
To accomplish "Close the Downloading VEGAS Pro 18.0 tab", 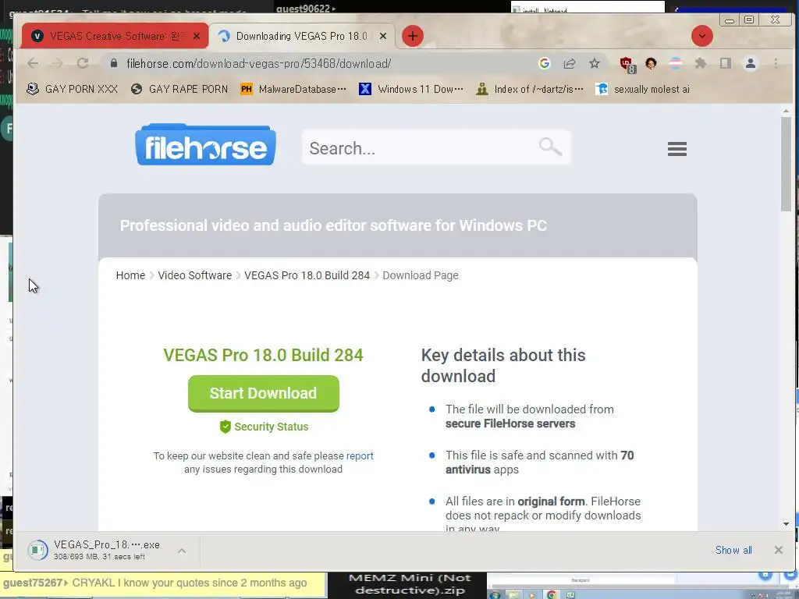I will (x=383, y=36).
